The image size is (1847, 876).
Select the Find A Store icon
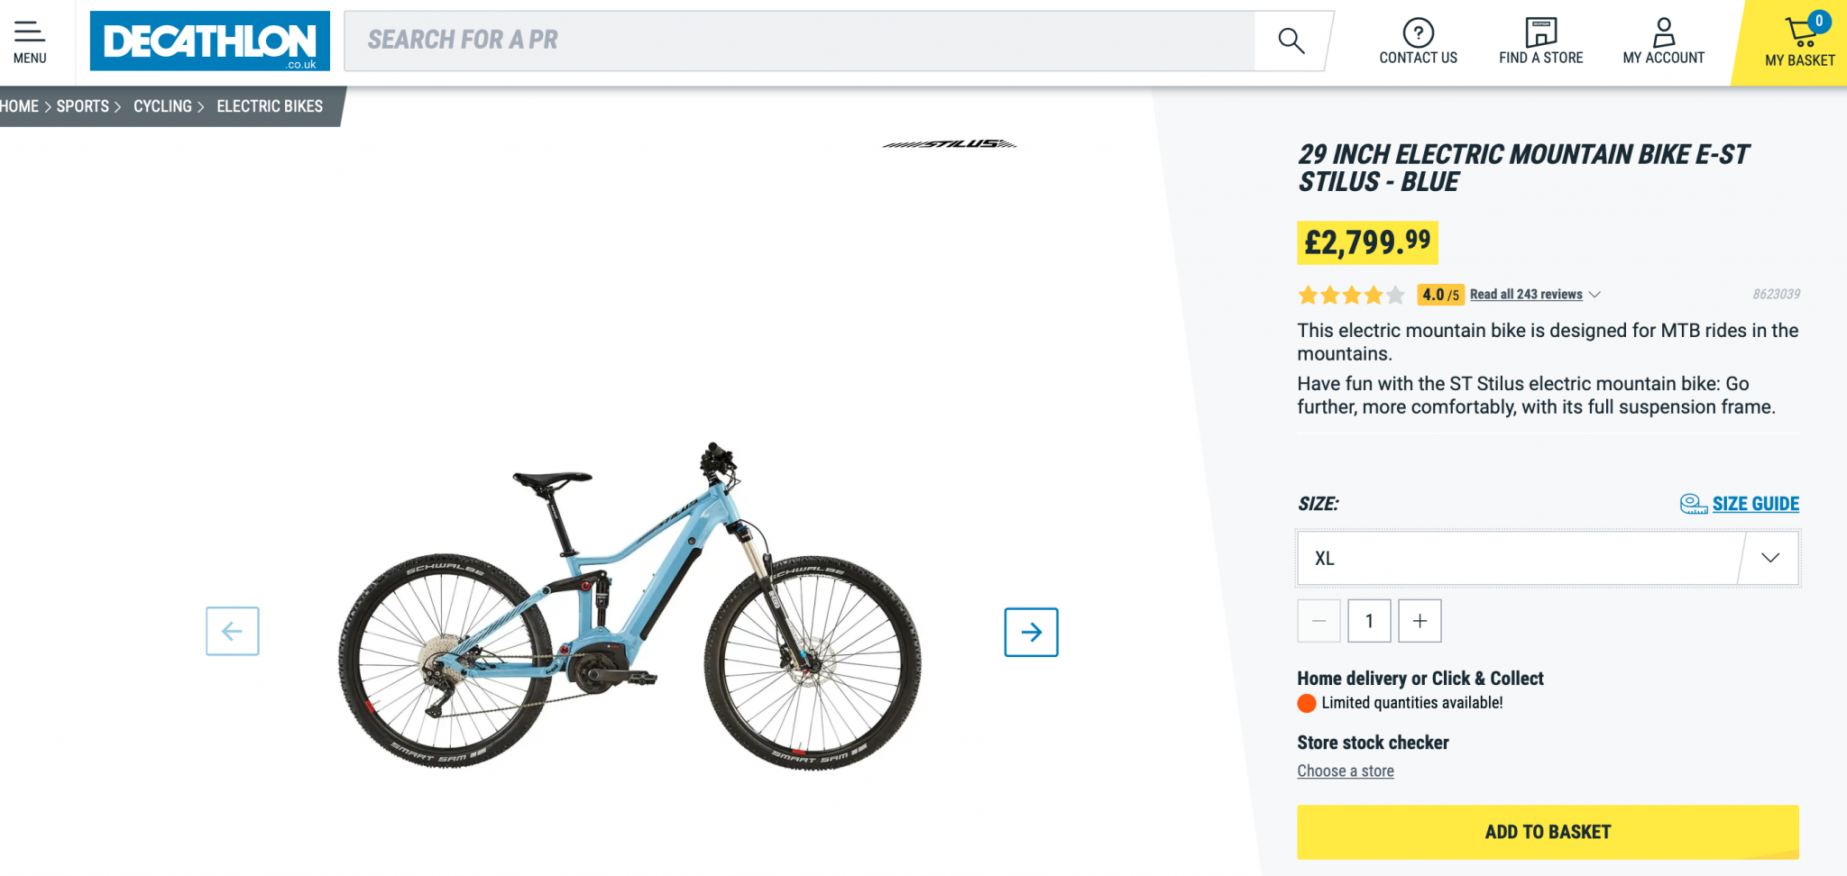1540,32
